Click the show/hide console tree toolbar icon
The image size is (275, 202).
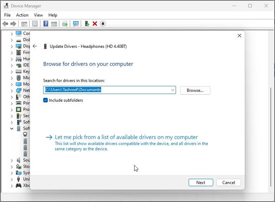24,24
